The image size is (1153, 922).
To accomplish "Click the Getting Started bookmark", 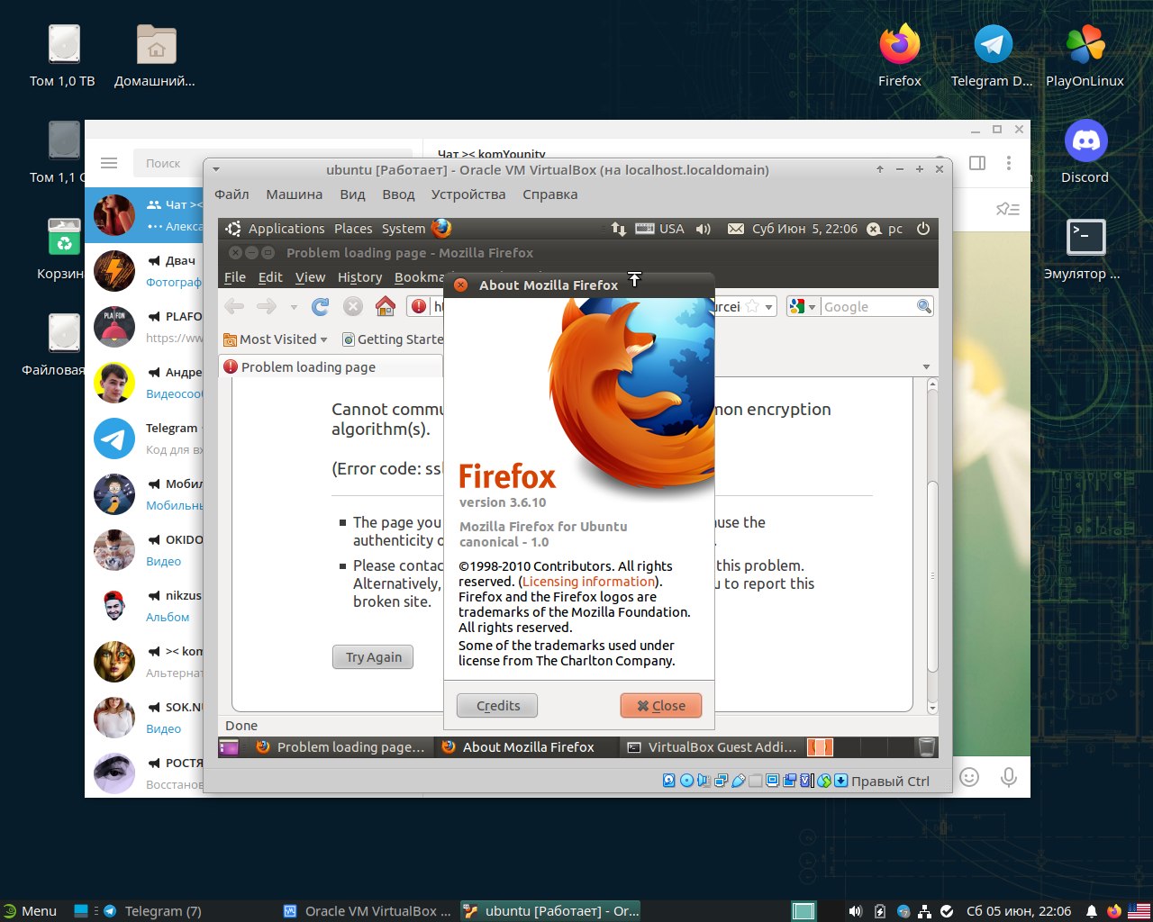I will tap(393, 339).
